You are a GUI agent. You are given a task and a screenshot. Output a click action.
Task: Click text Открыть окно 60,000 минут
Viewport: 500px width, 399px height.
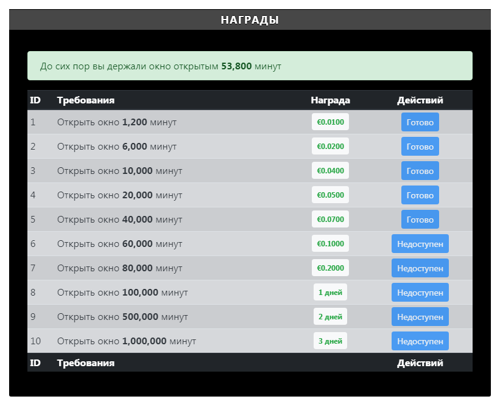point(119,244)
